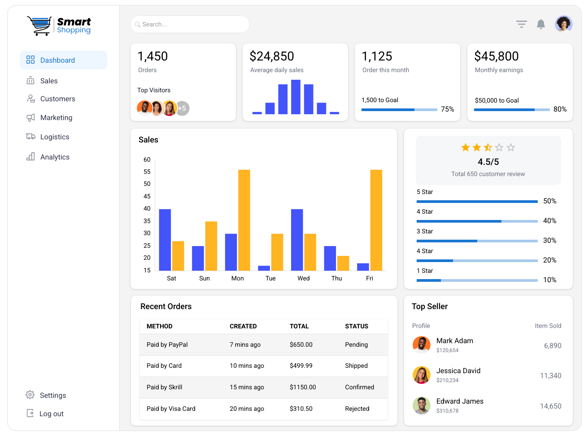Click the 80% monthly earnings progress bar
Image resolution: width=588 pixels, height=435 pixels.
(x=512, y=110)
